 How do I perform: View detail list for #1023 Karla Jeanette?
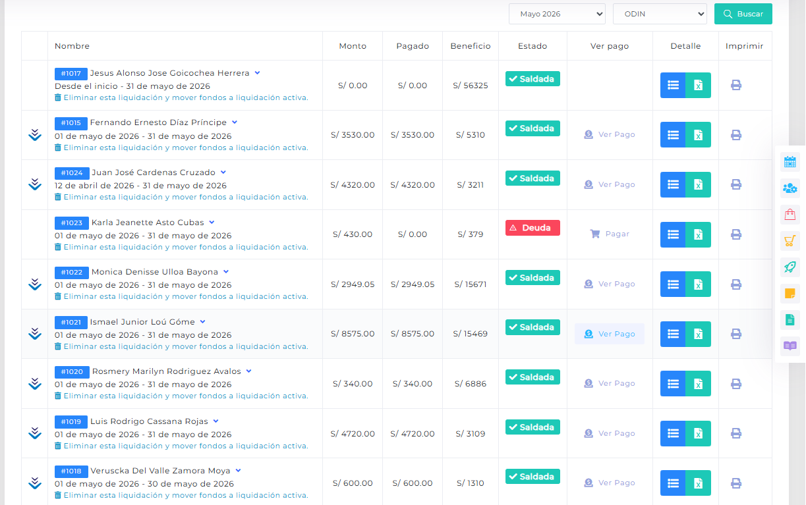673,234
